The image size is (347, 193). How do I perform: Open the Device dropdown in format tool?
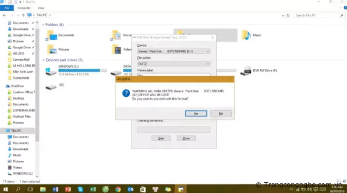tap(173, 50)
